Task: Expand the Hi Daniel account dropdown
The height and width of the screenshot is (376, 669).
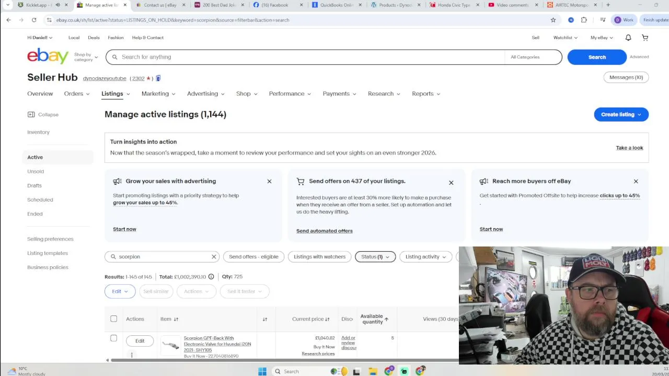Action: tap(40, 38)
